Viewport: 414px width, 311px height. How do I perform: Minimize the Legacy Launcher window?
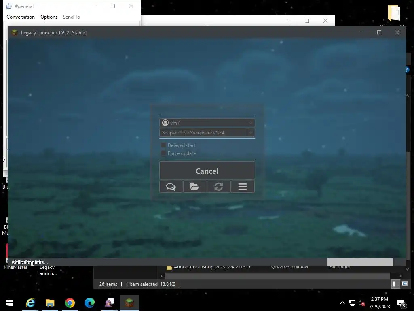click(361, 32)
